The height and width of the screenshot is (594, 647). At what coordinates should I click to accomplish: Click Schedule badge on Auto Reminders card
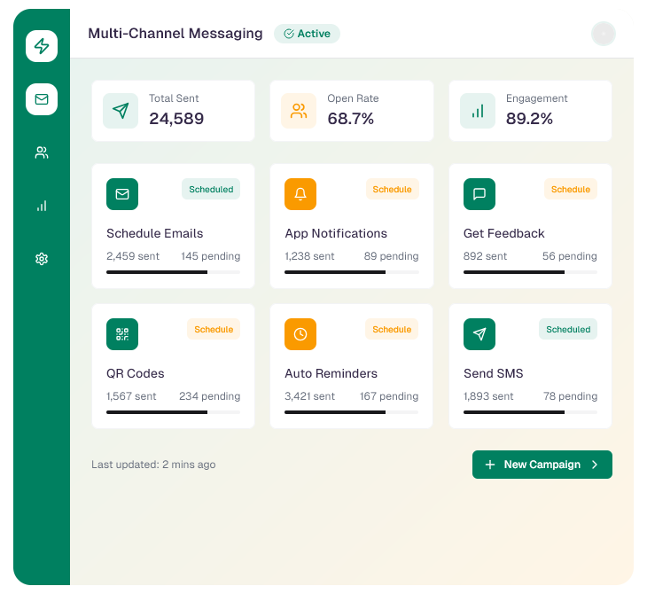coord(392,329)
